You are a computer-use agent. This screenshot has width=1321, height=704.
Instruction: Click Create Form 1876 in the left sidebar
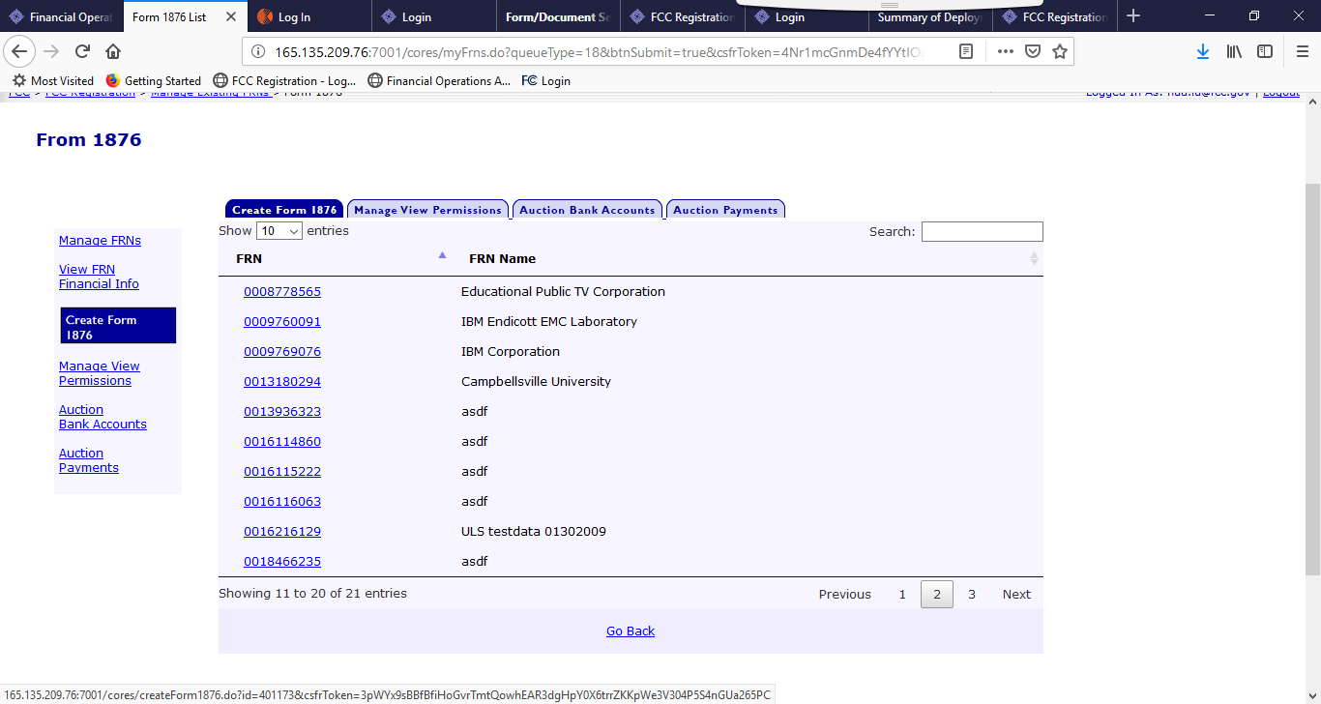point(118,326)
